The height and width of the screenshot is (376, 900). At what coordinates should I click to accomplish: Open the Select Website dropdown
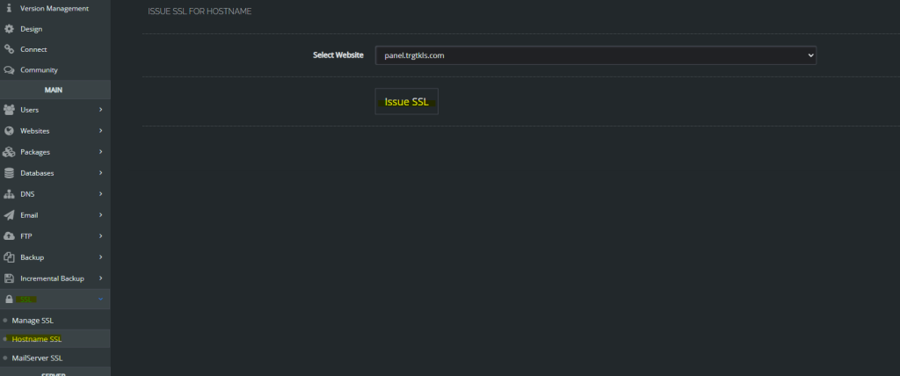pos(595,55)
